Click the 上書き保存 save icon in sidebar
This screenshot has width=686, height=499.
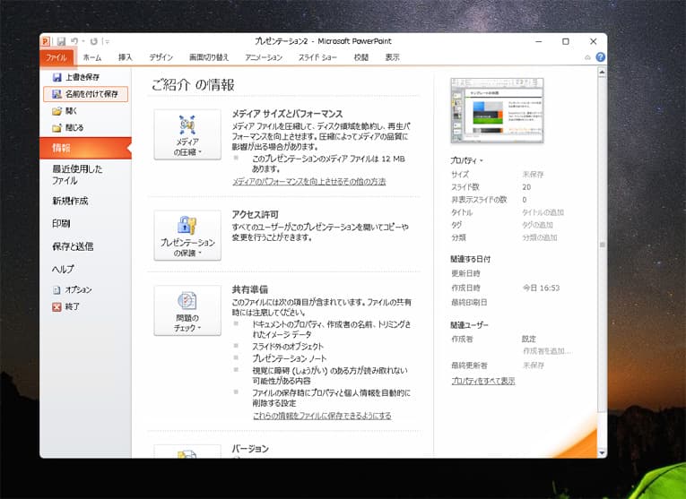click(x=57, y=78)
